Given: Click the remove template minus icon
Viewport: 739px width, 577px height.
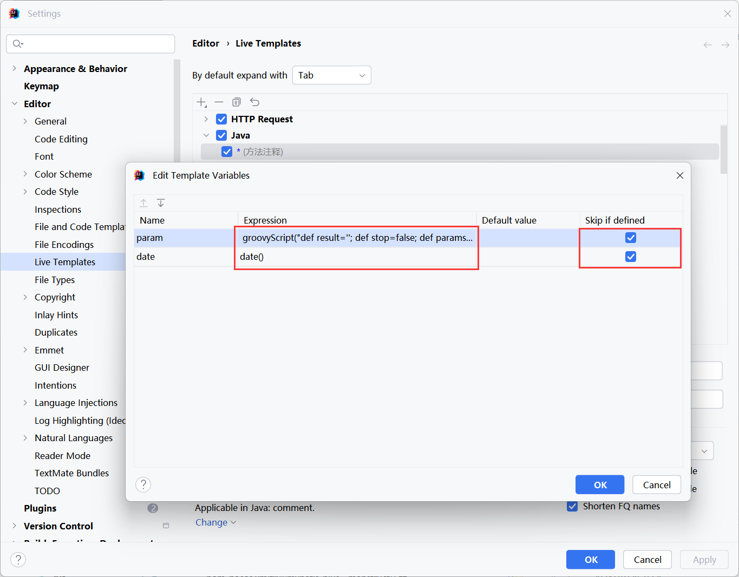Looking at the screenshot, I should click(219, 102).
